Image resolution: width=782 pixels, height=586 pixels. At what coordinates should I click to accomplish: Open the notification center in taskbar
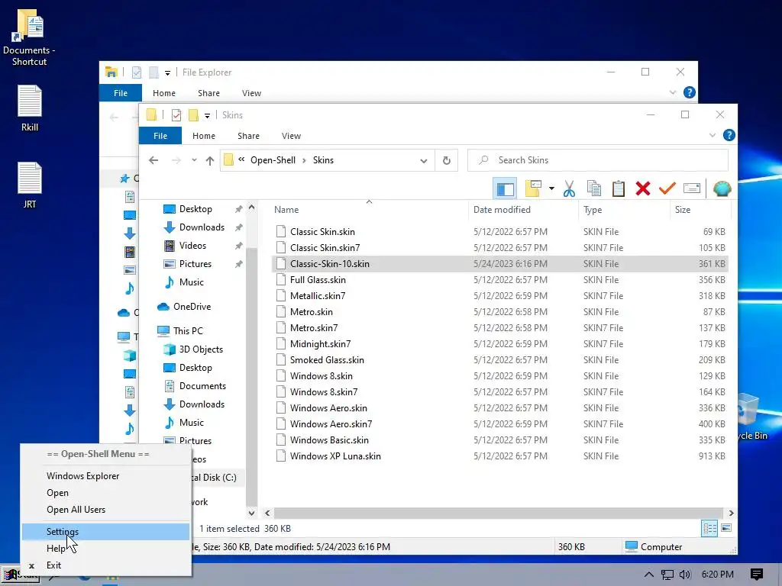click(x=756, y=575)
